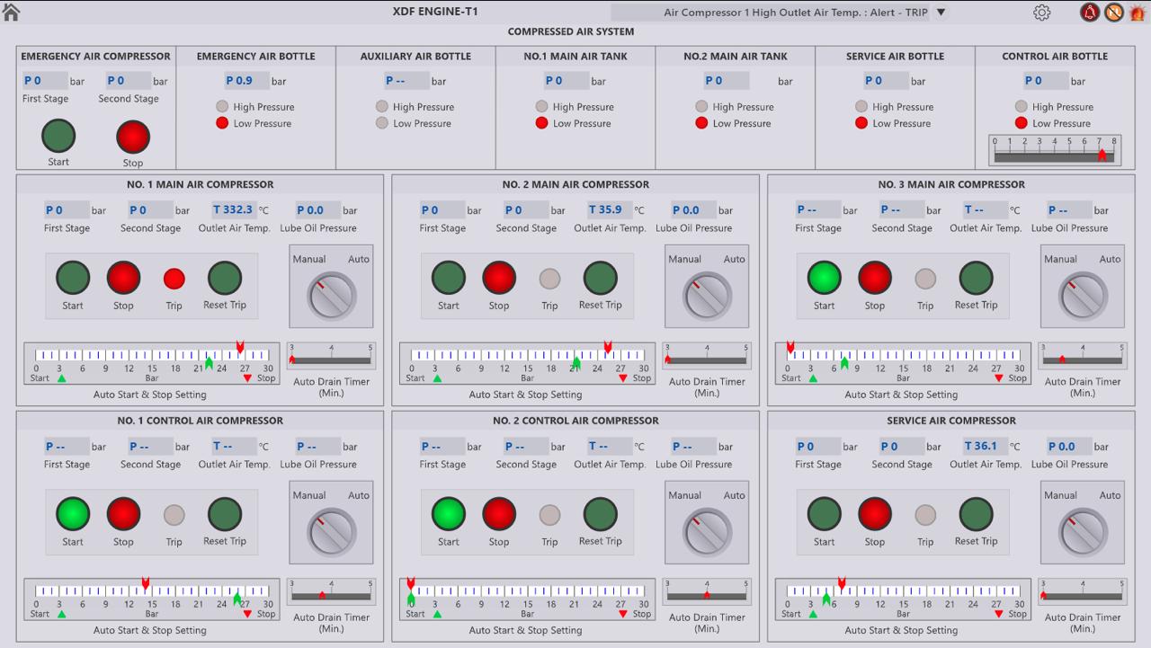
Task: Click the orange silence alarm icon
Action: [x=1114, y=13]
